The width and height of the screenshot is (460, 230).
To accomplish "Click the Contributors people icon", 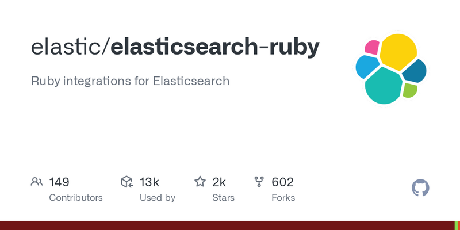I will click(x=37, y=182).
